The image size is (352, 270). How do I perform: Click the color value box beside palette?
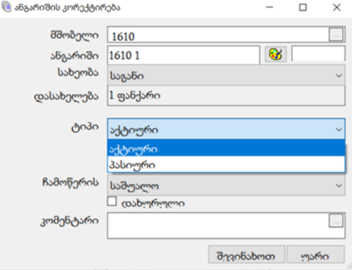click(x=319, y=54)
